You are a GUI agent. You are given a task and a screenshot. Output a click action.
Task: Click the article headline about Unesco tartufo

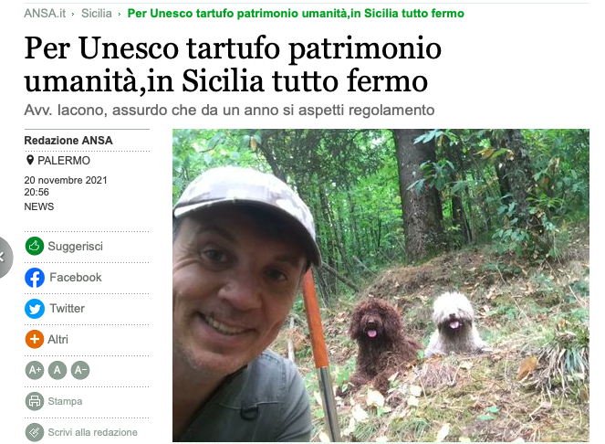[x=233, y=65]
